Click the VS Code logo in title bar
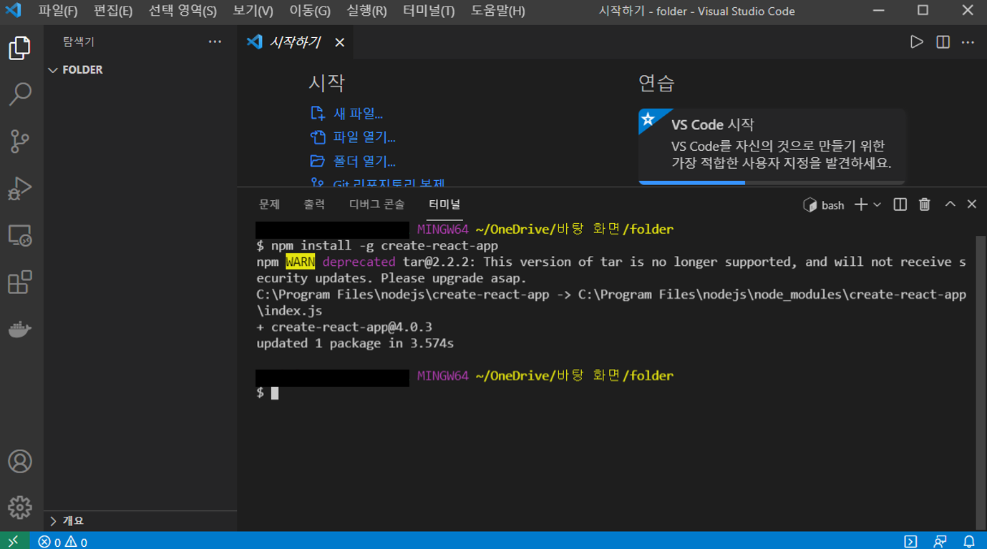Screen dimensions: 987x549 (14, 11)
